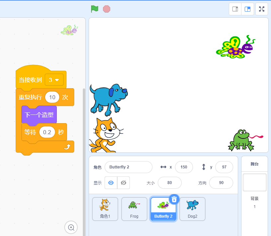
Task: Zoom in the code workspace
Action: [x=71, y=227]
